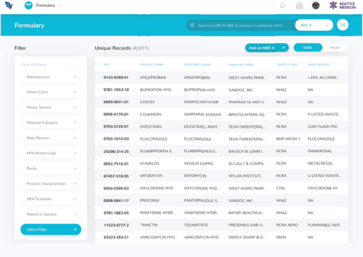
Task: Click the RMW waste class cell
Action: [281, 237]
